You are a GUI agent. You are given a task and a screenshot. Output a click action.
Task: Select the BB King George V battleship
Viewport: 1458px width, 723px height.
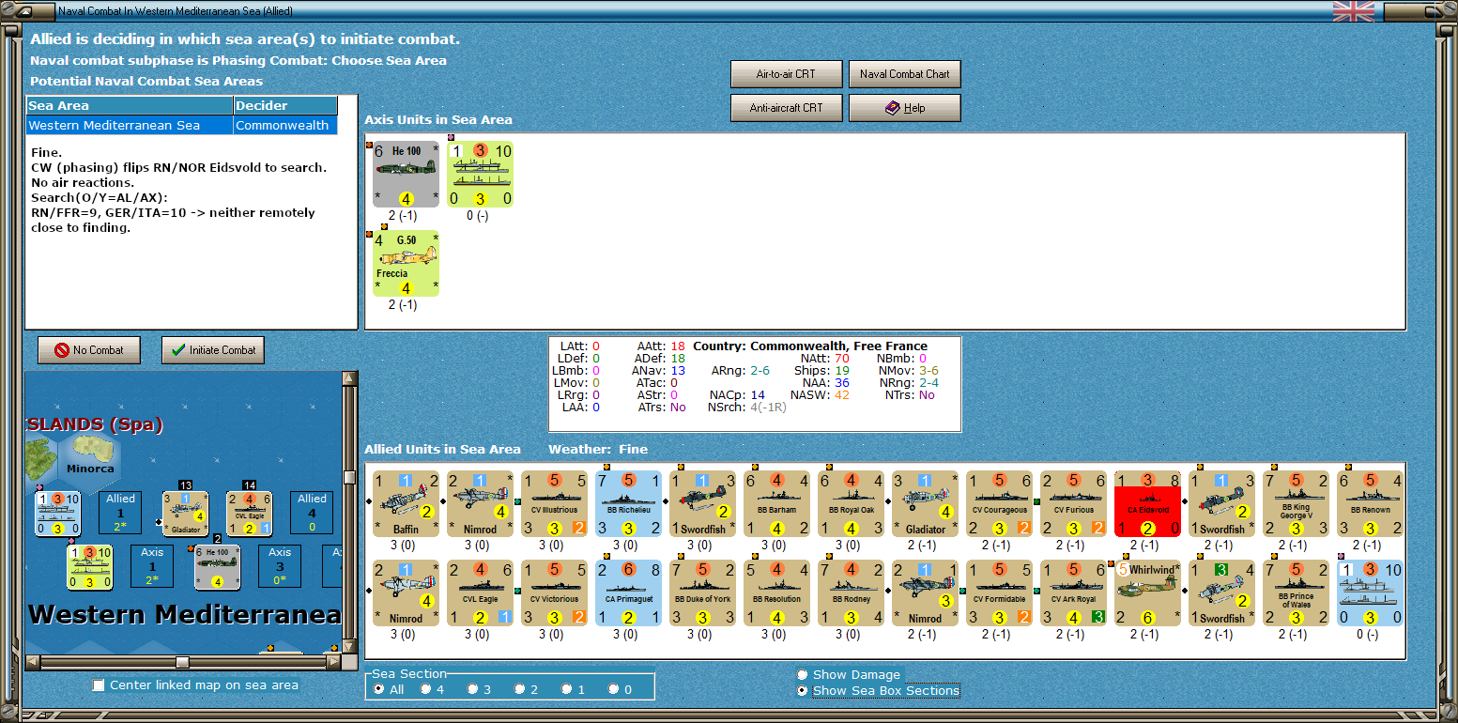1296,503
